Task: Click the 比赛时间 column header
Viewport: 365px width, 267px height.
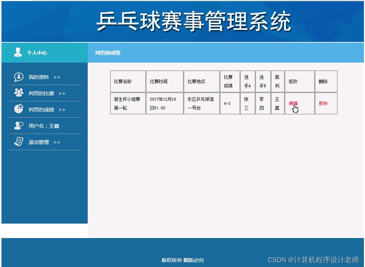Action: pos(165,81)
